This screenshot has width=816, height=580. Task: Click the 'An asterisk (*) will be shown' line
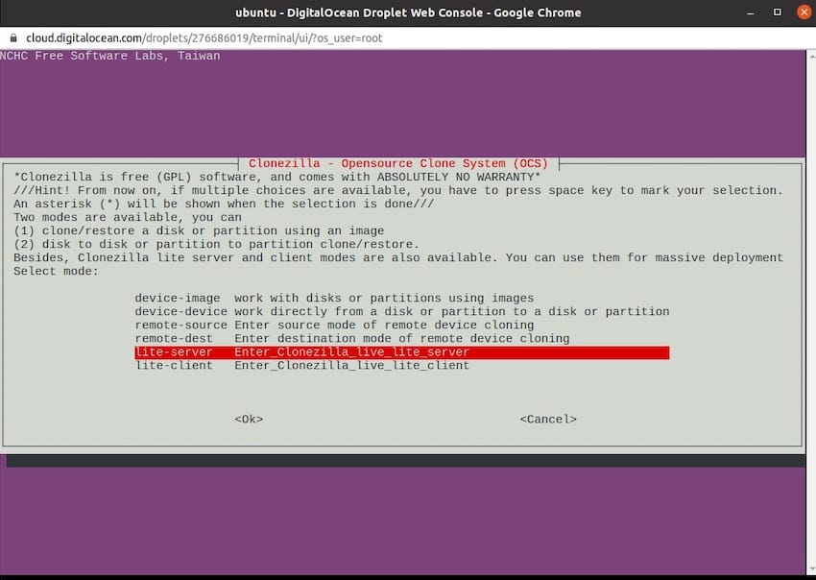coord(224,204)
